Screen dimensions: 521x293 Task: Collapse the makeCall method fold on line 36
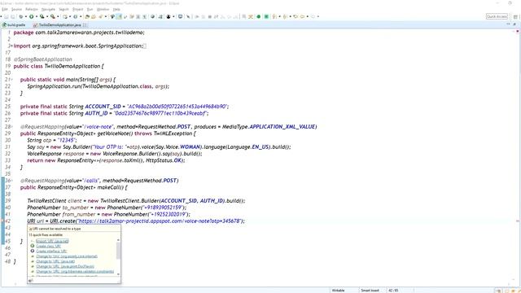click(x=11, y=181)
